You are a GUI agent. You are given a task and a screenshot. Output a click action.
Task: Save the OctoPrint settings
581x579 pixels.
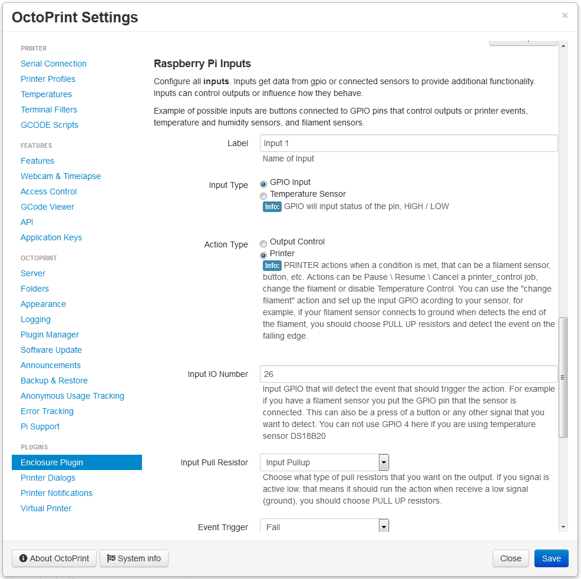[x=551, y=558]
